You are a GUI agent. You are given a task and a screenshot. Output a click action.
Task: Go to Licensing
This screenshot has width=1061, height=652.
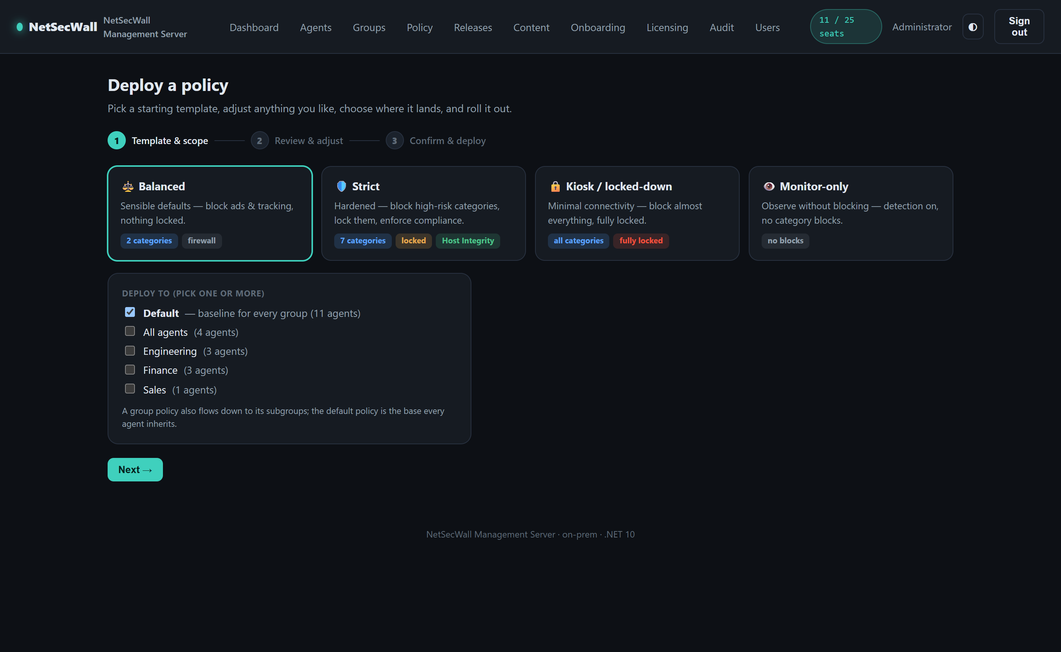[667, 27]
